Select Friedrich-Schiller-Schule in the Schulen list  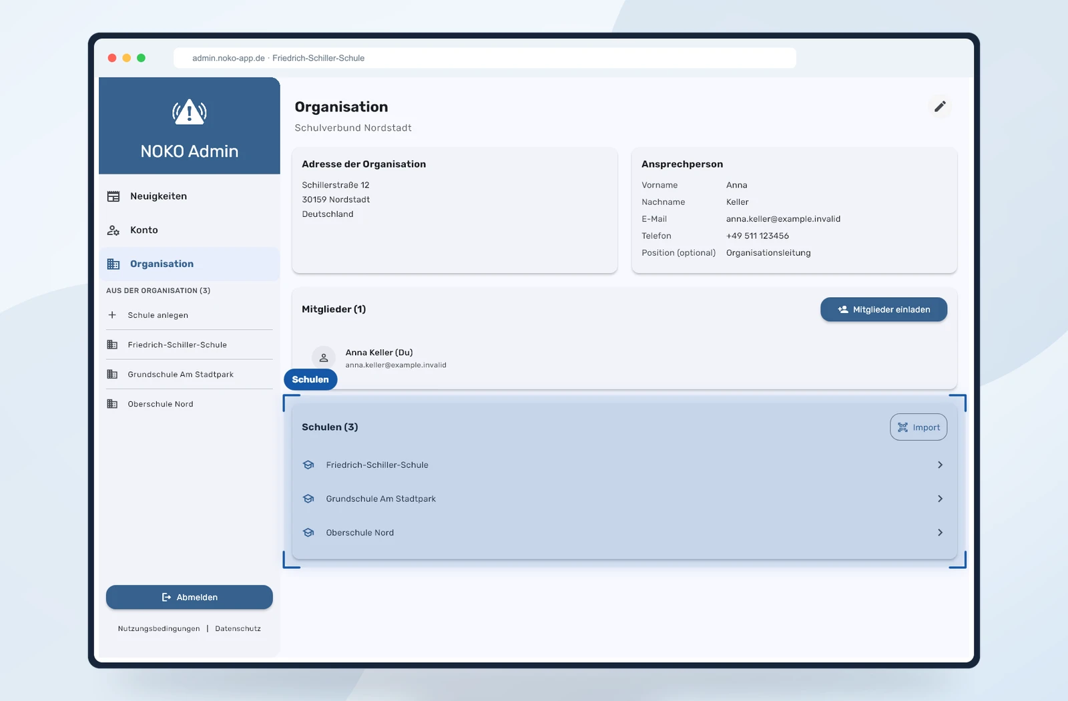[624, 465]
